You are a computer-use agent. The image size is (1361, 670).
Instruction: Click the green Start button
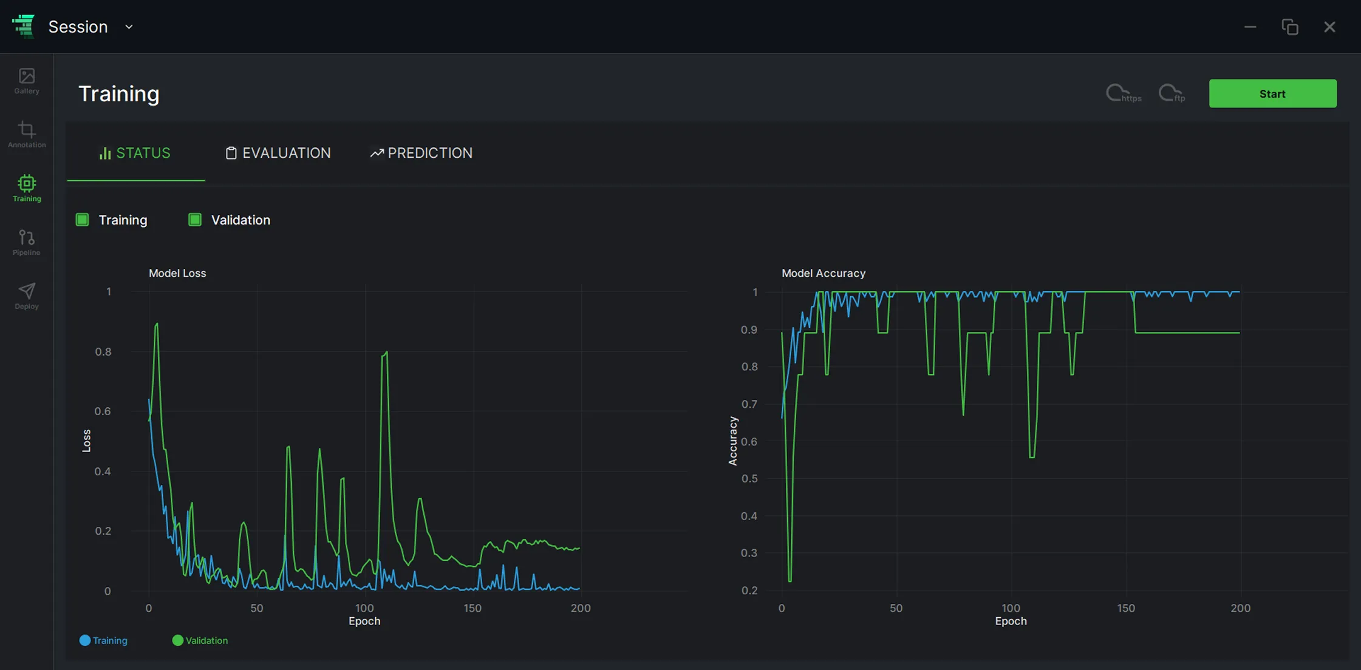click(x=1272, y=93)
